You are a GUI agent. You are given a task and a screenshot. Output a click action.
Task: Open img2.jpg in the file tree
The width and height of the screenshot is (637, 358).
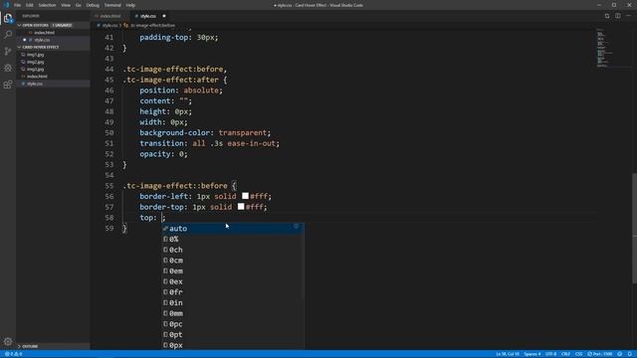[53, 62]
